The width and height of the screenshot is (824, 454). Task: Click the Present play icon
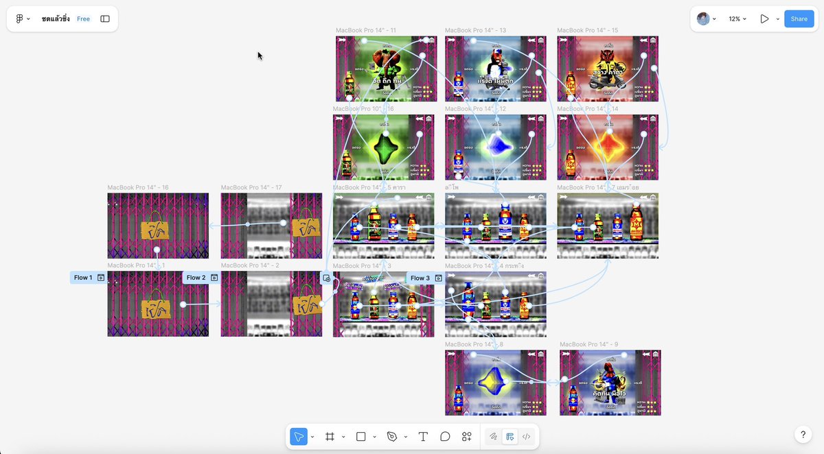click(764, 19)
